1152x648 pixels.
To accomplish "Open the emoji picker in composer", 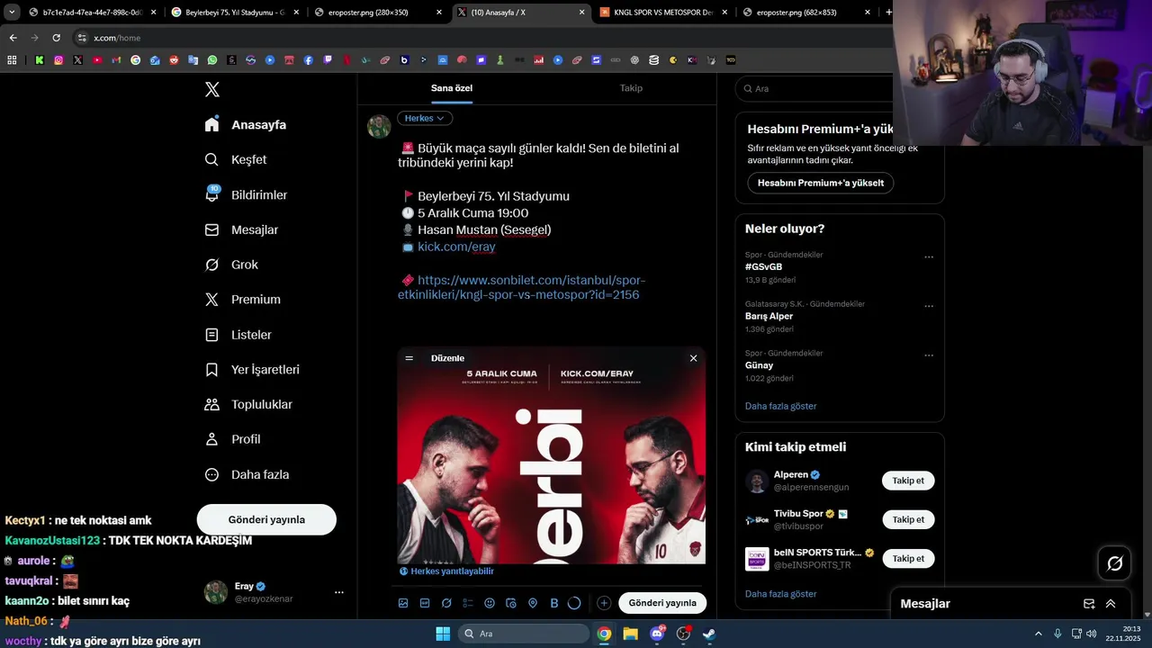I will (x=490, y=603).
